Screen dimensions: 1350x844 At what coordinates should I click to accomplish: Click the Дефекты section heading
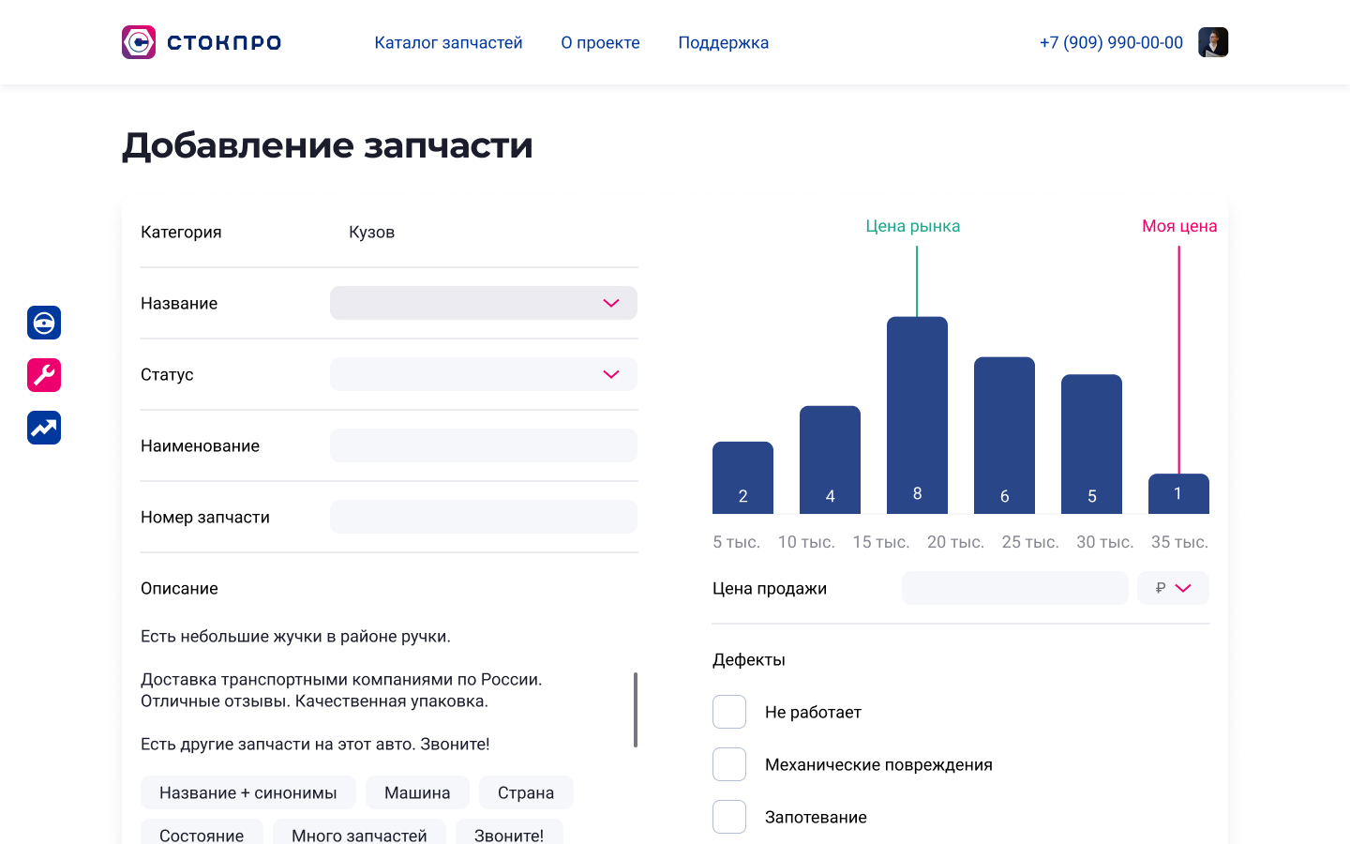tap(749, 659)
